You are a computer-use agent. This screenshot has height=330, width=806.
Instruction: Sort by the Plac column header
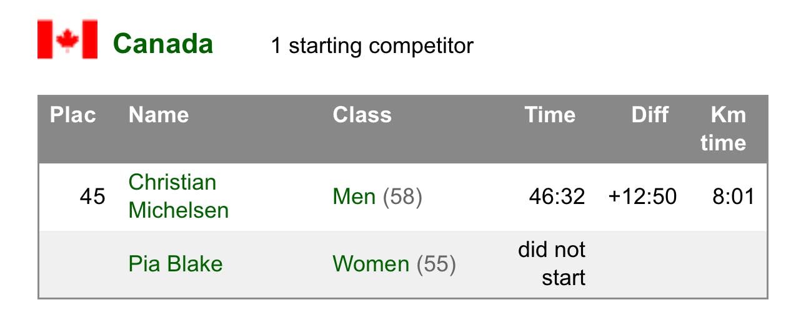[x=73, y=115]
